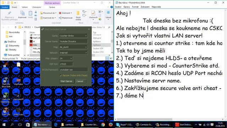The height and width of the screenshot is (128, 227).
Task: Open the Správa tab in File Explorer
Action: [52, 7]
